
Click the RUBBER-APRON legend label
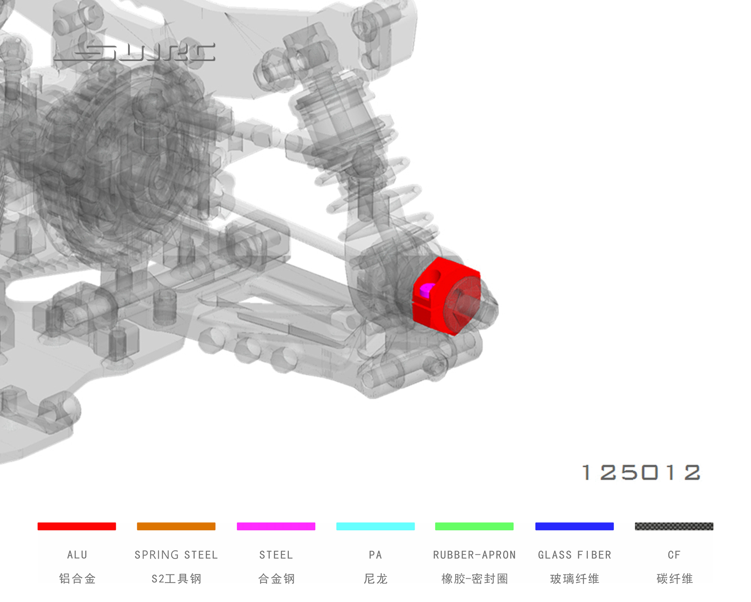475,555
